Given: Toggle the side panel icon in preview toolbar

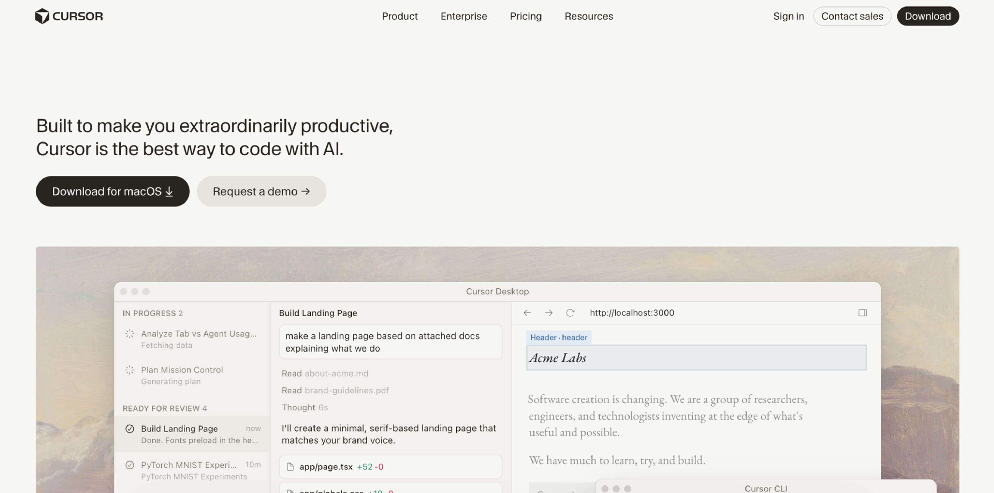Looking at the screenshot, I should 863,313.
